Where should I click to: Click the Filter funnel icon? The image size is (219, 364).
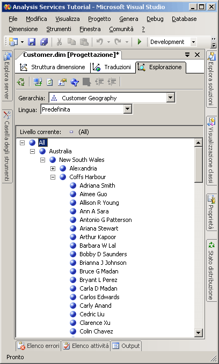coord(75,81)
